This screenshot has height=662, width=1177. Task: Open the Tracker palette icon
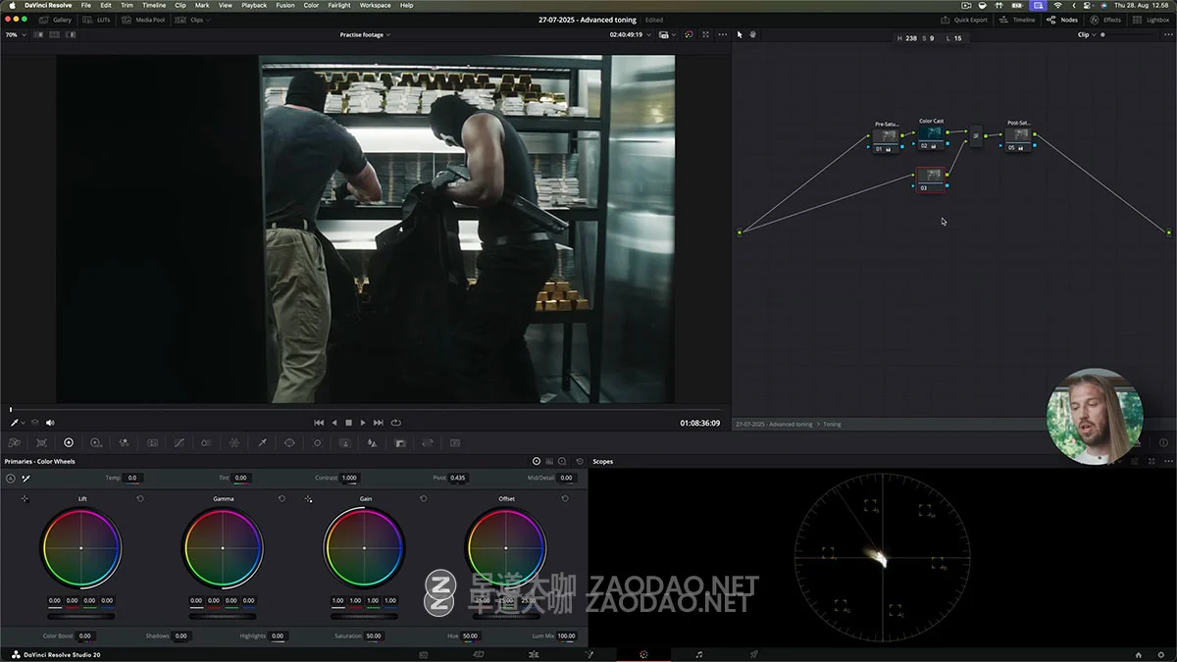pos(317,443)
